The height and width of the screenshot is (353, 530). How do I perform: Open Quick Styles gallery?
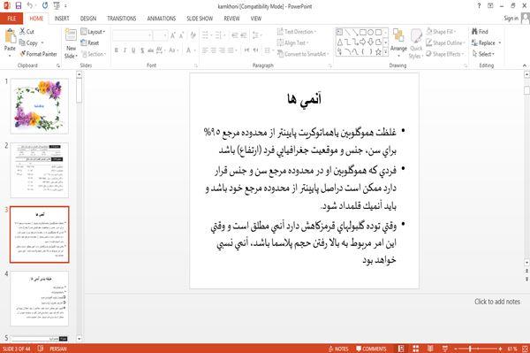[416, 43]
